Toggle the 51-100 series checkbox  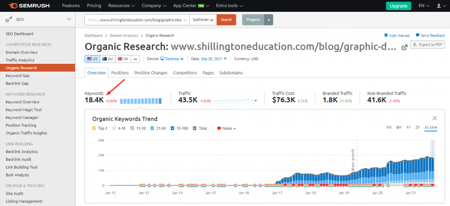(x=173, y=129)
